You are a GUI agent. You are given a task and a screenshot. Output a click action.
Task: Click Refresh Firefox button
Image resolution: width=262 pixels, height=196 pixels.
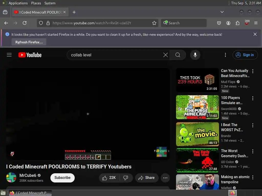tap(29, 42)
